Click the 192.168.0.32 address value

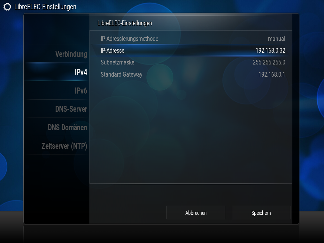270,50
